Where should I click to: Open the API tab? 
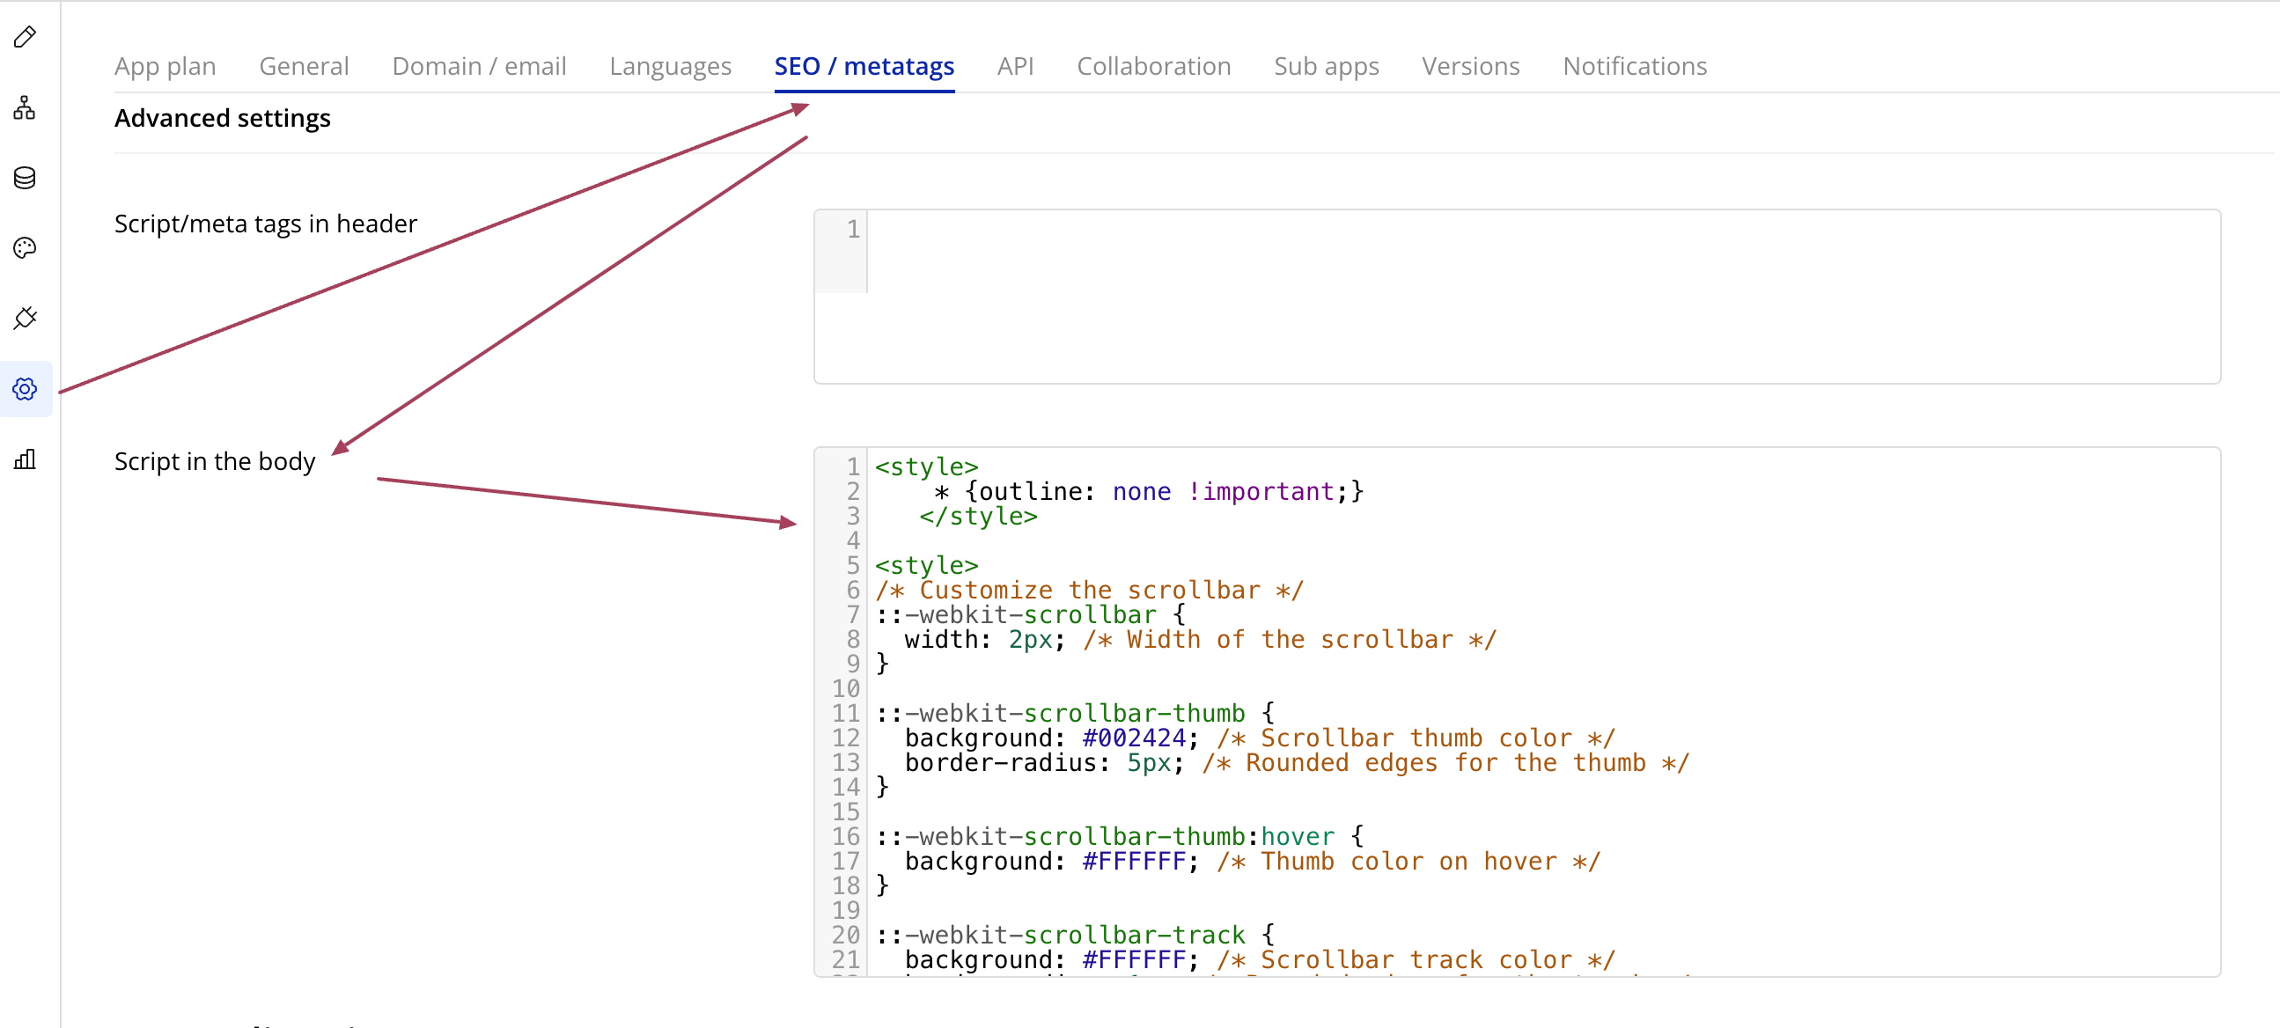[x=1015, y=66]
